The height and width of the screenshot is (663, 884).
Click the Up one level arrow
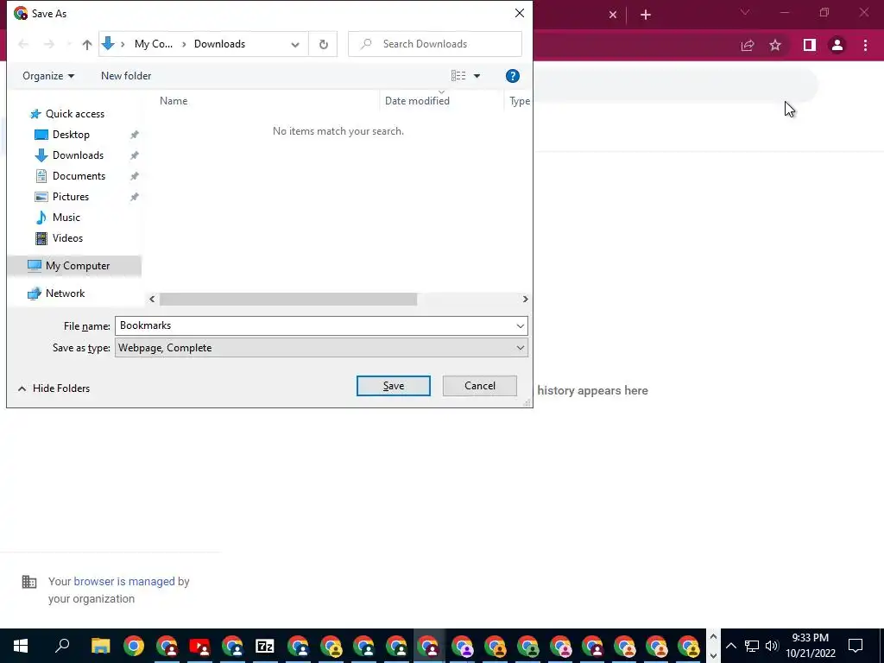[87, 44]
